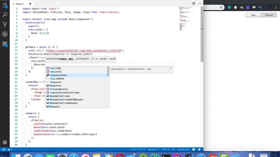Click the 'react-native' import on line 2
The height and width of the screenshot is (157, 280).
(x=108, y=12)
